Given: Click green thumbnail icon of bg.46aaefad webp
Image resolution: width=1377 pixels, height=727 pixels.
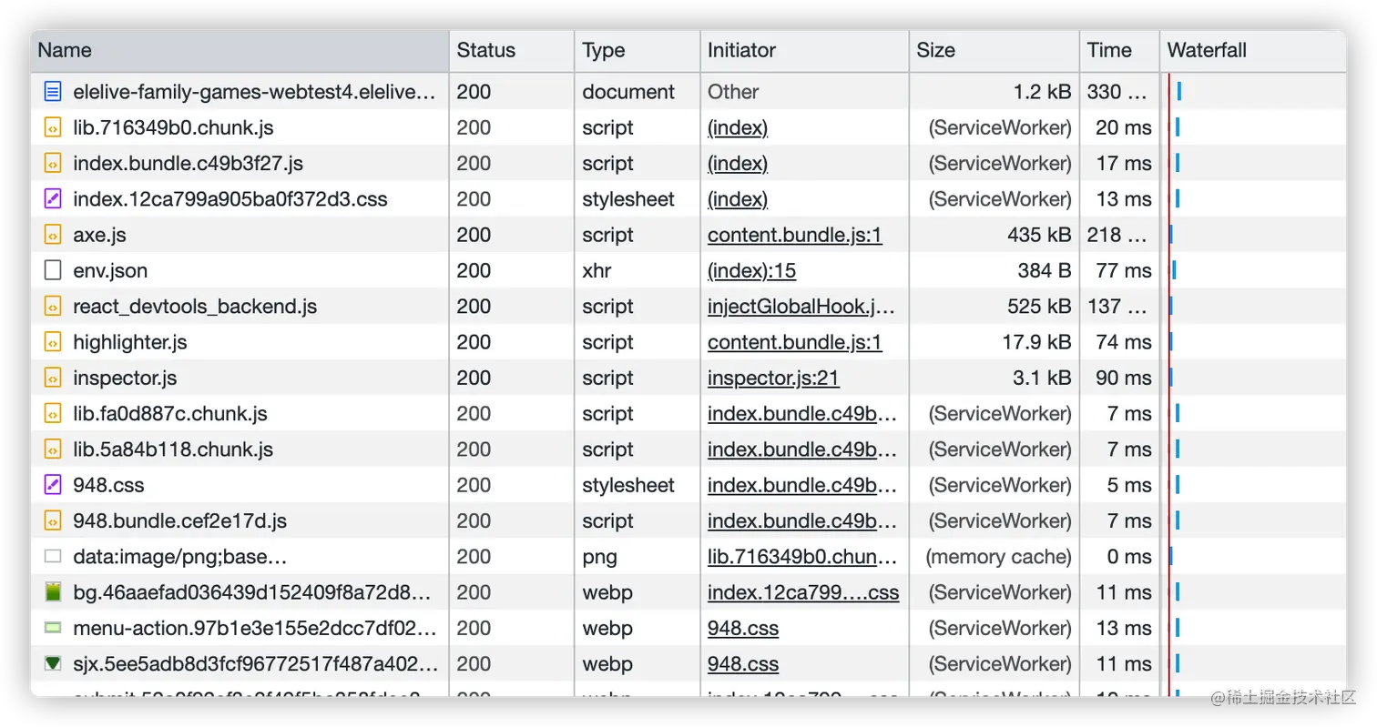Looking at the screenshot, I should 54,592.
